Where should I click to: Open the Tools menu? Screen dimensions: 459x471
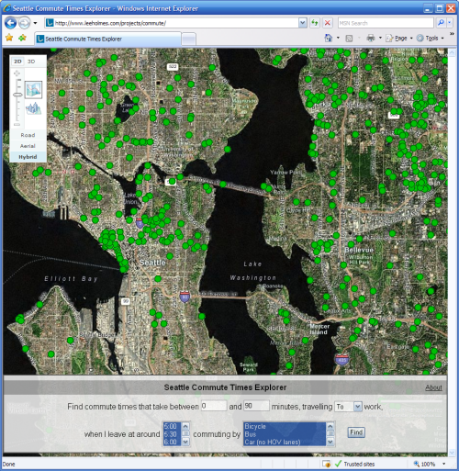[x=431, y=39]
